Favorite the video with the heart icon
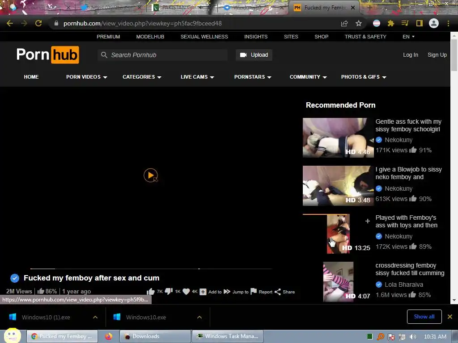 click(x=186, y=291)
